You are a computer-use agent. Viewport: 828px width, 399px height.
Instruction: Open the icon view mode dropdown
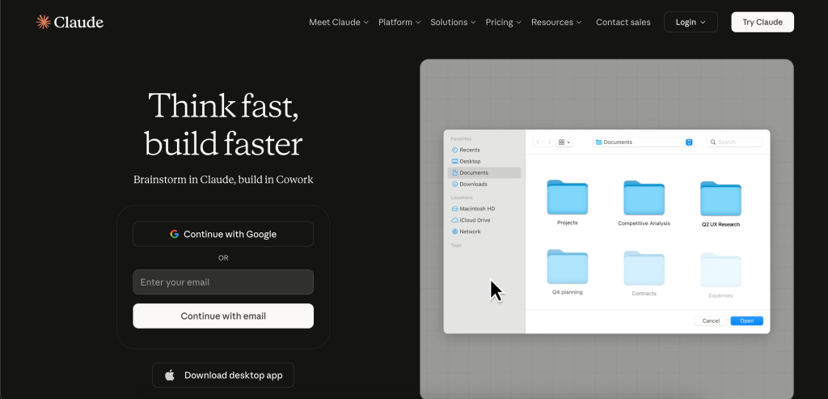pos(564,142)
